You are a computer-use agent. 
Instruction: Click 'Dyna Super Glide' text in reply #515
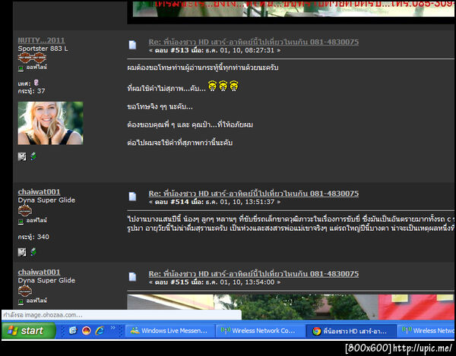coord(46,281)
